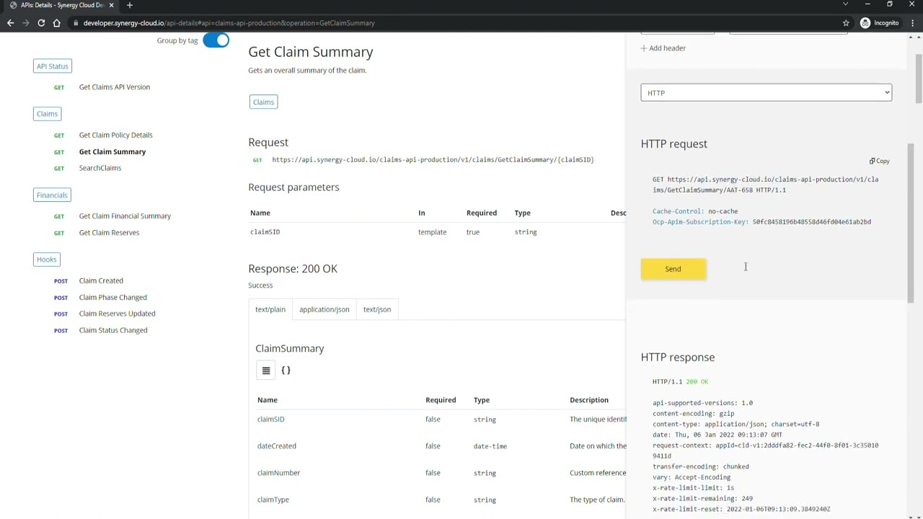Image resolution: width=923 pixels, height=519 pixels.
Task: Toggle the Group by tag switch
Action: [x=216, y=40]
